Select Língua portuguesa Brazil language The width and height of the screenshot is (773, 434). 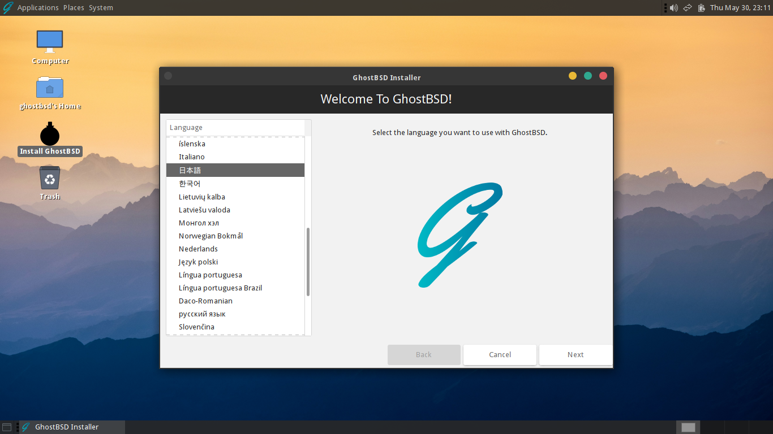(x=235, y=288)
